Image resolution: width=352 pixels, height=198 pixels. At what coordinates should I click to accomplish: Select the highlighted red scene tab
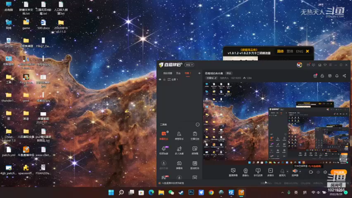(x=188, y=73)
